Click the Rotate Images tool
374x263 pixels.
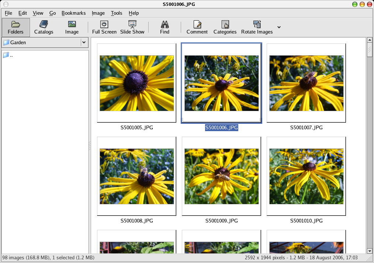pos(257,27)
